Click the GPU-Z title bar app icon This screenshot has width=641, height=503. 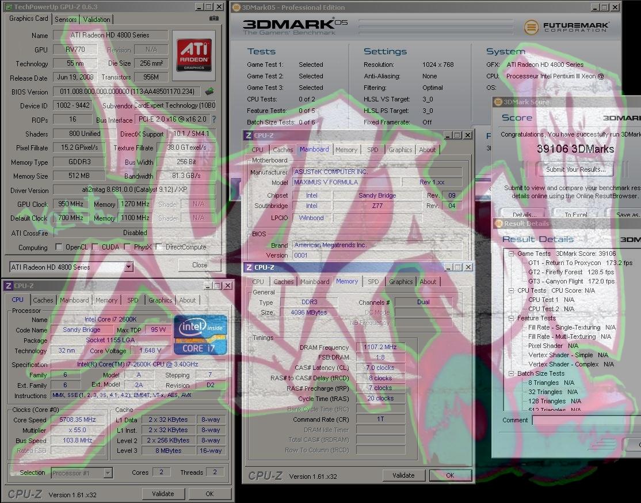[x=8, y=7]
